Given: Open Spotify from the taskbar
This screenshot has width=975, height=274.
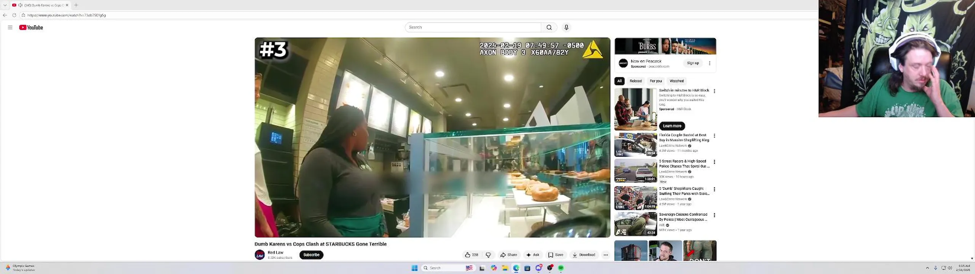Looking at the screenshot, I should click(561, 268).
